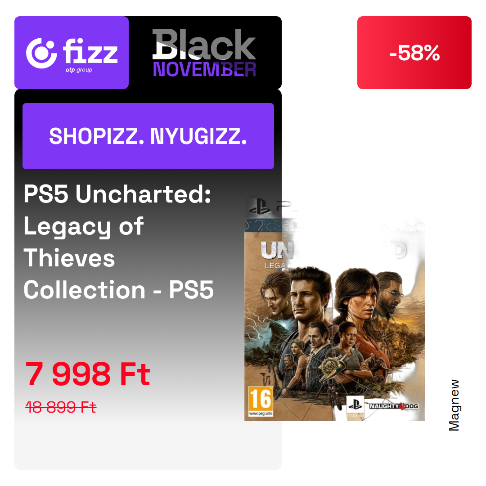Click the fizz otp group logo
This screenshot has width=486, height=486.
coord(72,53)
